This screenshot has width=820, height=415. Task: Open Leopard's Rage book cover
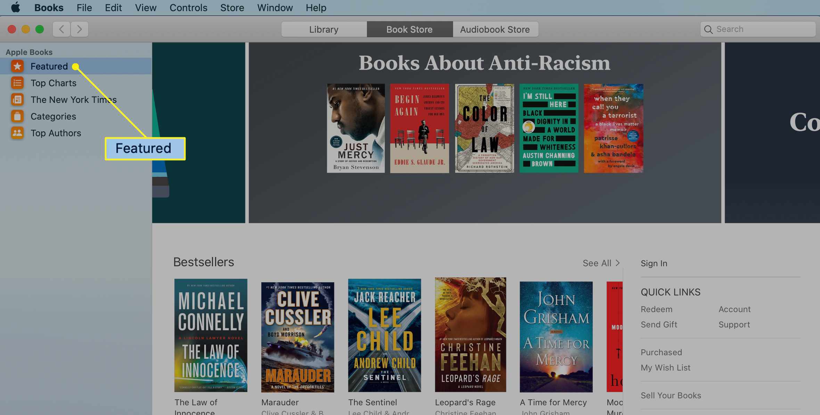coord(470,334)
